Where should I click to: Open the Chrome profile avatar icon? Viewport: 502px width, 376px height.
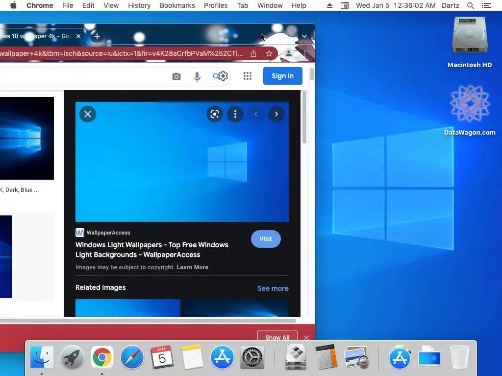288,53
